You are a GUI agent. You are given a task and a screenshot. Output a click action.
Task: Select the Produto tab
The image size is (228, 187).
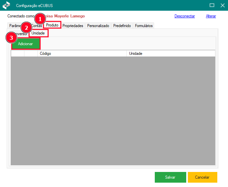point(52,25)
